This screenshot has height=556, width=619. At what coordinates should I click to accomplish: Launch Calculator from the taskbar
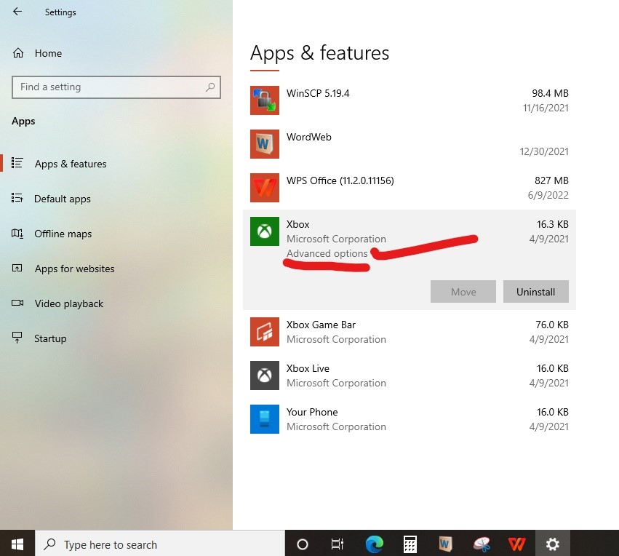410,544
